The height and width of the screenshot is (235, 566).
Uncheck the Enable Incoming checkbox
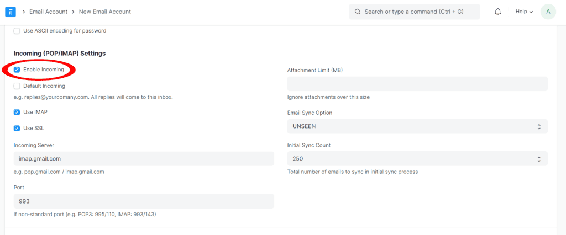[x=17, y=70]
